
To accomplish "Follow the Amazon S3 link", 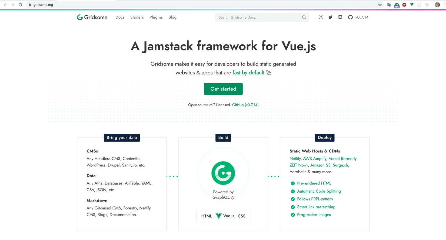I will click(x=320, y=165).
